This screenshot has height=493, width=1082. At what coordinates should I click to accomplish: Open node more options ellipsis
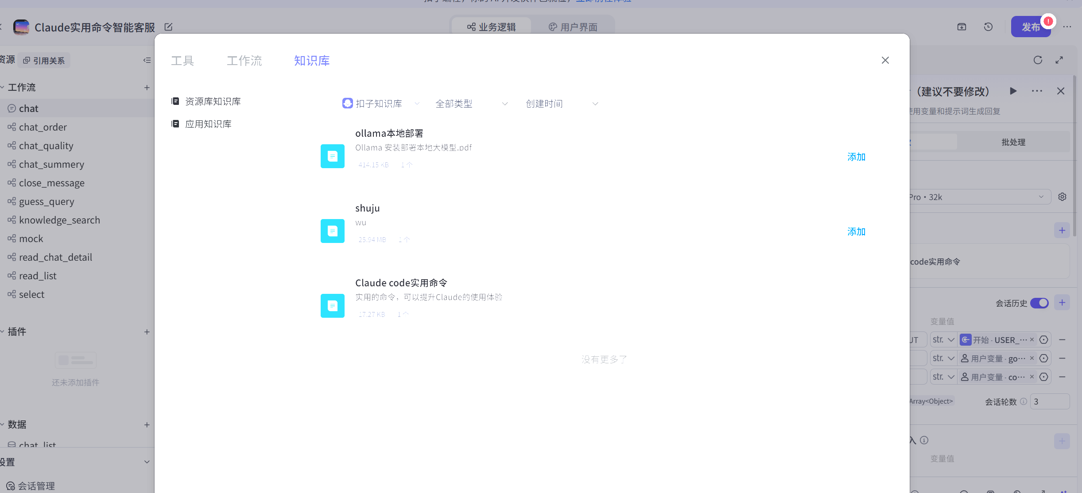point(1037,91)
